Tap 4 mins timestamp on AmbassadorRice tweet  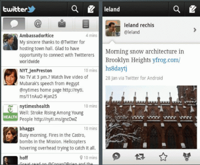click(x=91, y=35)
